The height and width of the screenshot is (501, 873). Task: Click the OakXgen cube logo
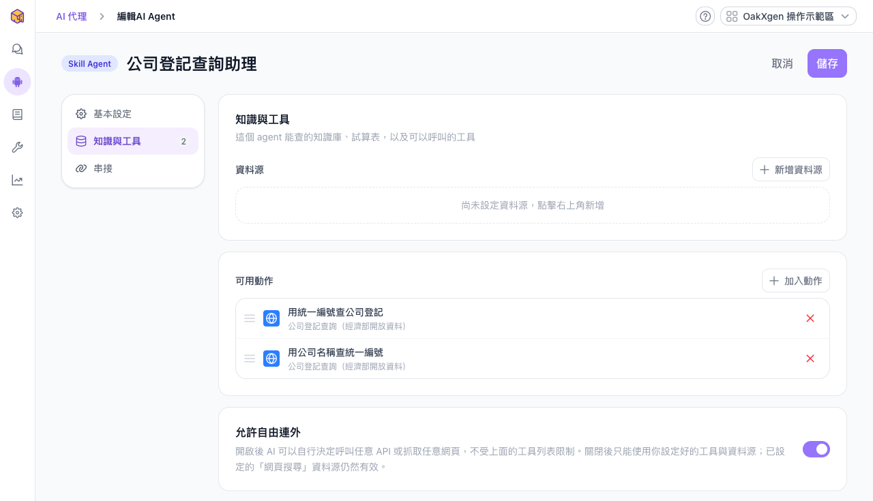[18, 16]
